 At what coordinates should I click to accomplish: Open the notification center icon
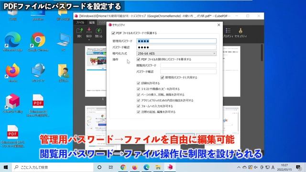(x=298, y=167)
